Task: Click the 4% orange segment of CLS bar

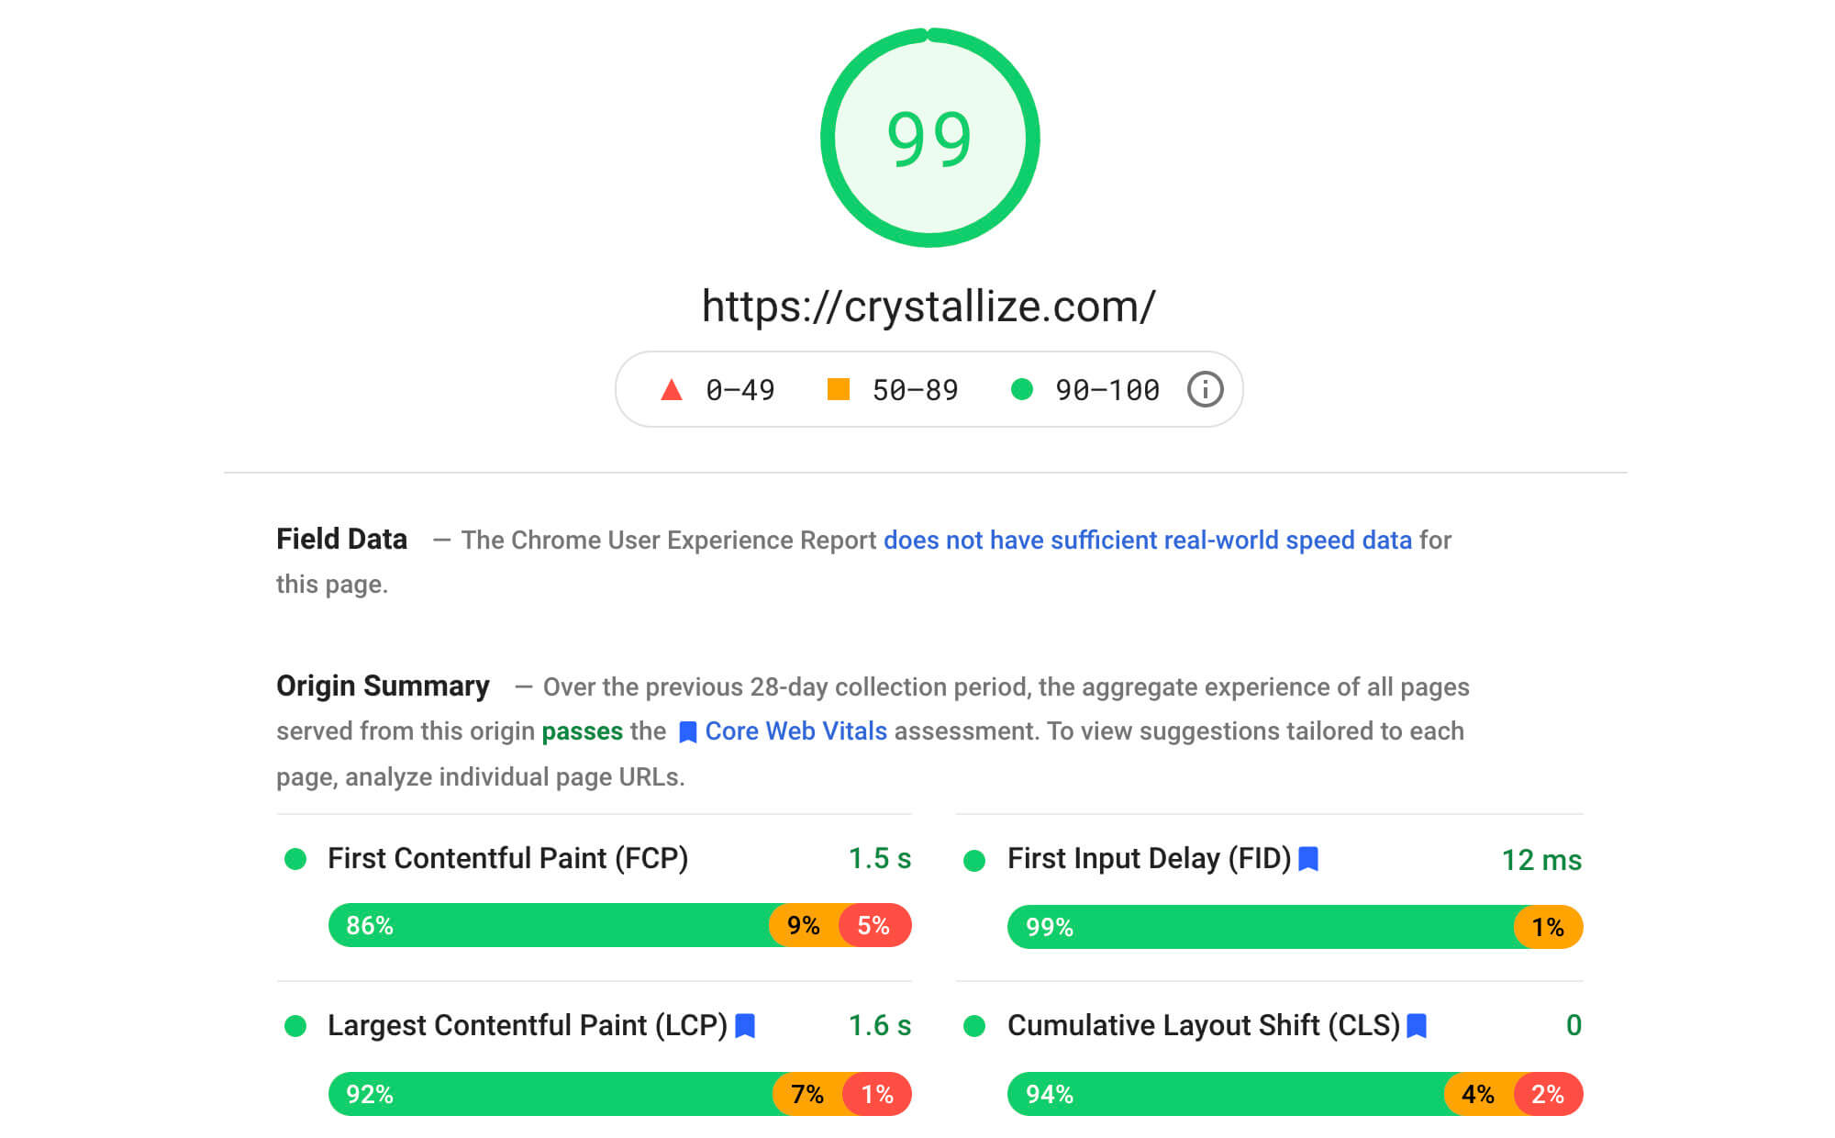Action: click(x=1478, y=1094)
